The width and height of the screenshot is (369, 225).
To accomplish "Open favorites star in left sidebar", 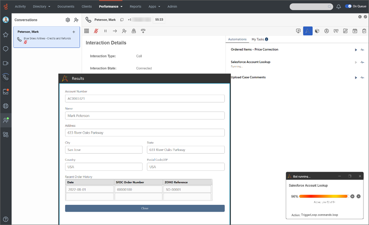I will pos(6,34).
